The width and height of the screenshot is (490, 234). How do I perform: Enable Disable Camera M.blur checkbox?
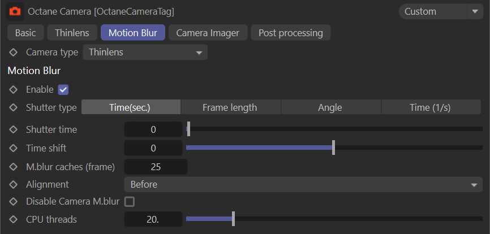click(x=130, y=201)
